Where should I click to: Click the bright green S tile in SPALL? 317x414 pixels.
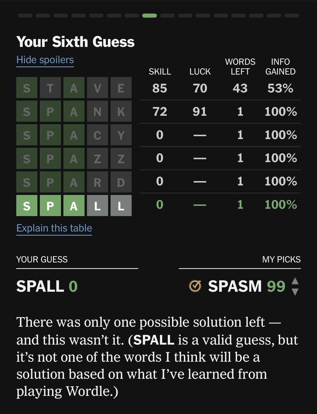[x=27, y=206]
